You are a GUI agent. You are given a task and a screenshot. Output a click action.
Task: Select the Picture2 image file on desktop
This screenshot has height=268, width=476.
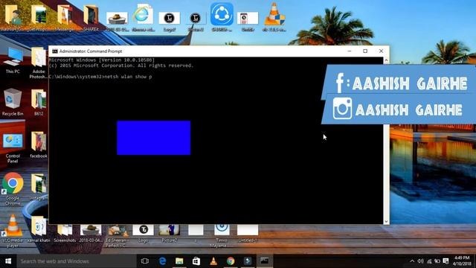click(169, 233)
